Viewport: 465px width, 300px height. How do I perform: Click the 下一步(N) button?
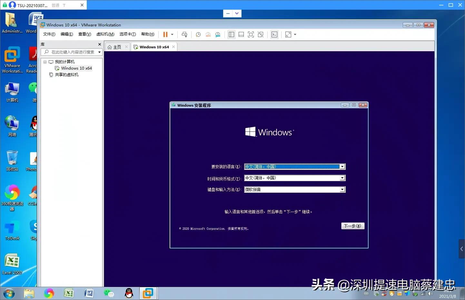click(352, 226)
